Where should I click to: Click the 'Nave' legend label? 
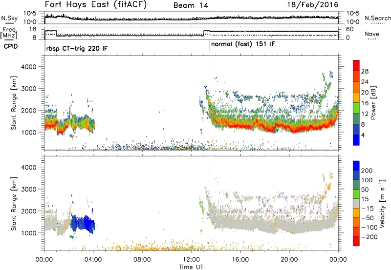[x=372, y=34]
